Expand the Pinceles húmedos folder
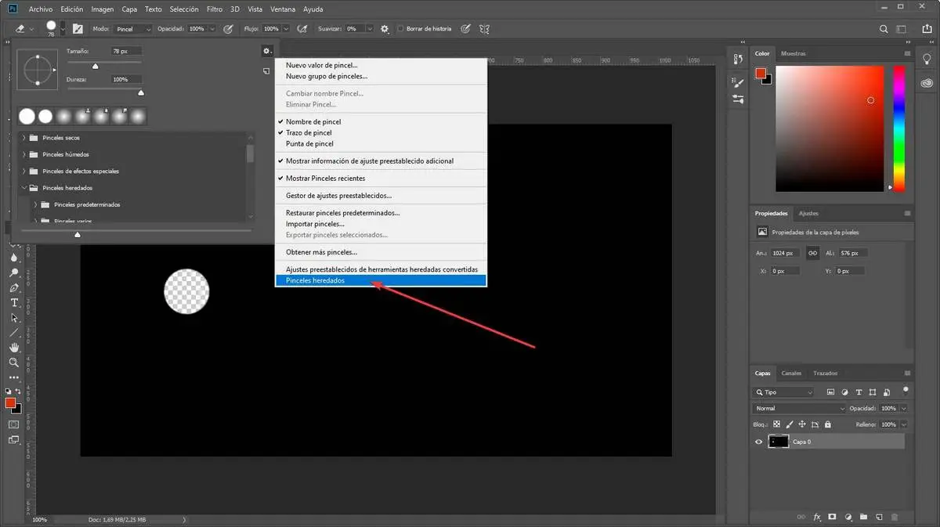940x527 pixels. tap(24, 154)
